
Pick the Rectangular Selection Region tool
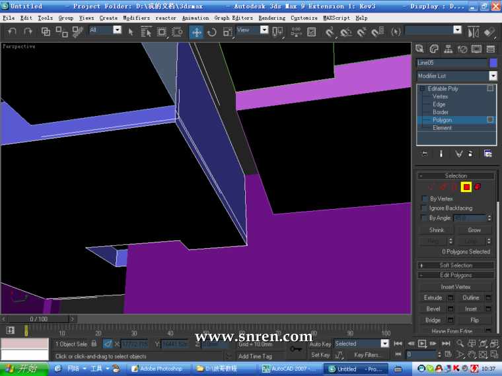(x=162, y=32)
